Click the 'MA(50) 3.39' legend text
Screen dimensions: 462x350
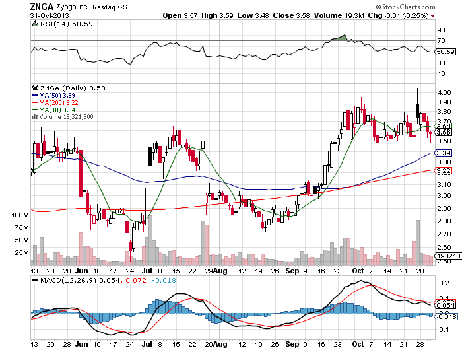pyautogui.click(x=57, y=96)
